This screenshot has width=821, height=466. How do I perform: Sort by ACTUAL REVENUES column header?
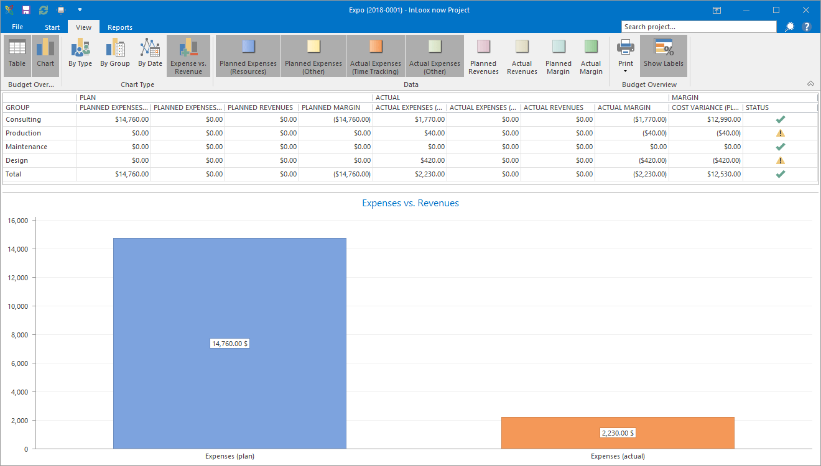pyautogui.click(x=558, y=107)
